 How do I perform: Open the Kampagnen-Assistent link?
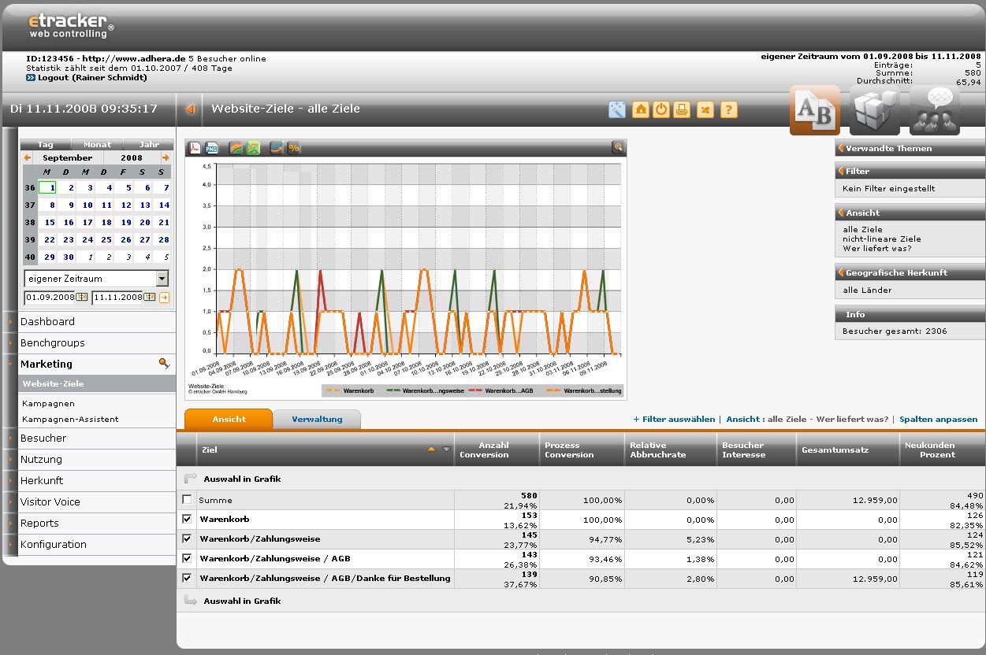pyautogui.click(x=70, y=419)
